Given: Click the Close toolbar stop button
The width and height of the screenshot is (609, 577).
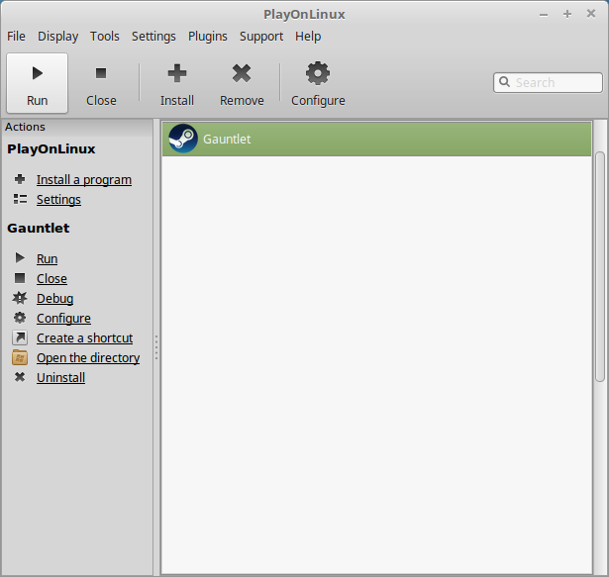Looking at the screenshot, I should point(101,83).
